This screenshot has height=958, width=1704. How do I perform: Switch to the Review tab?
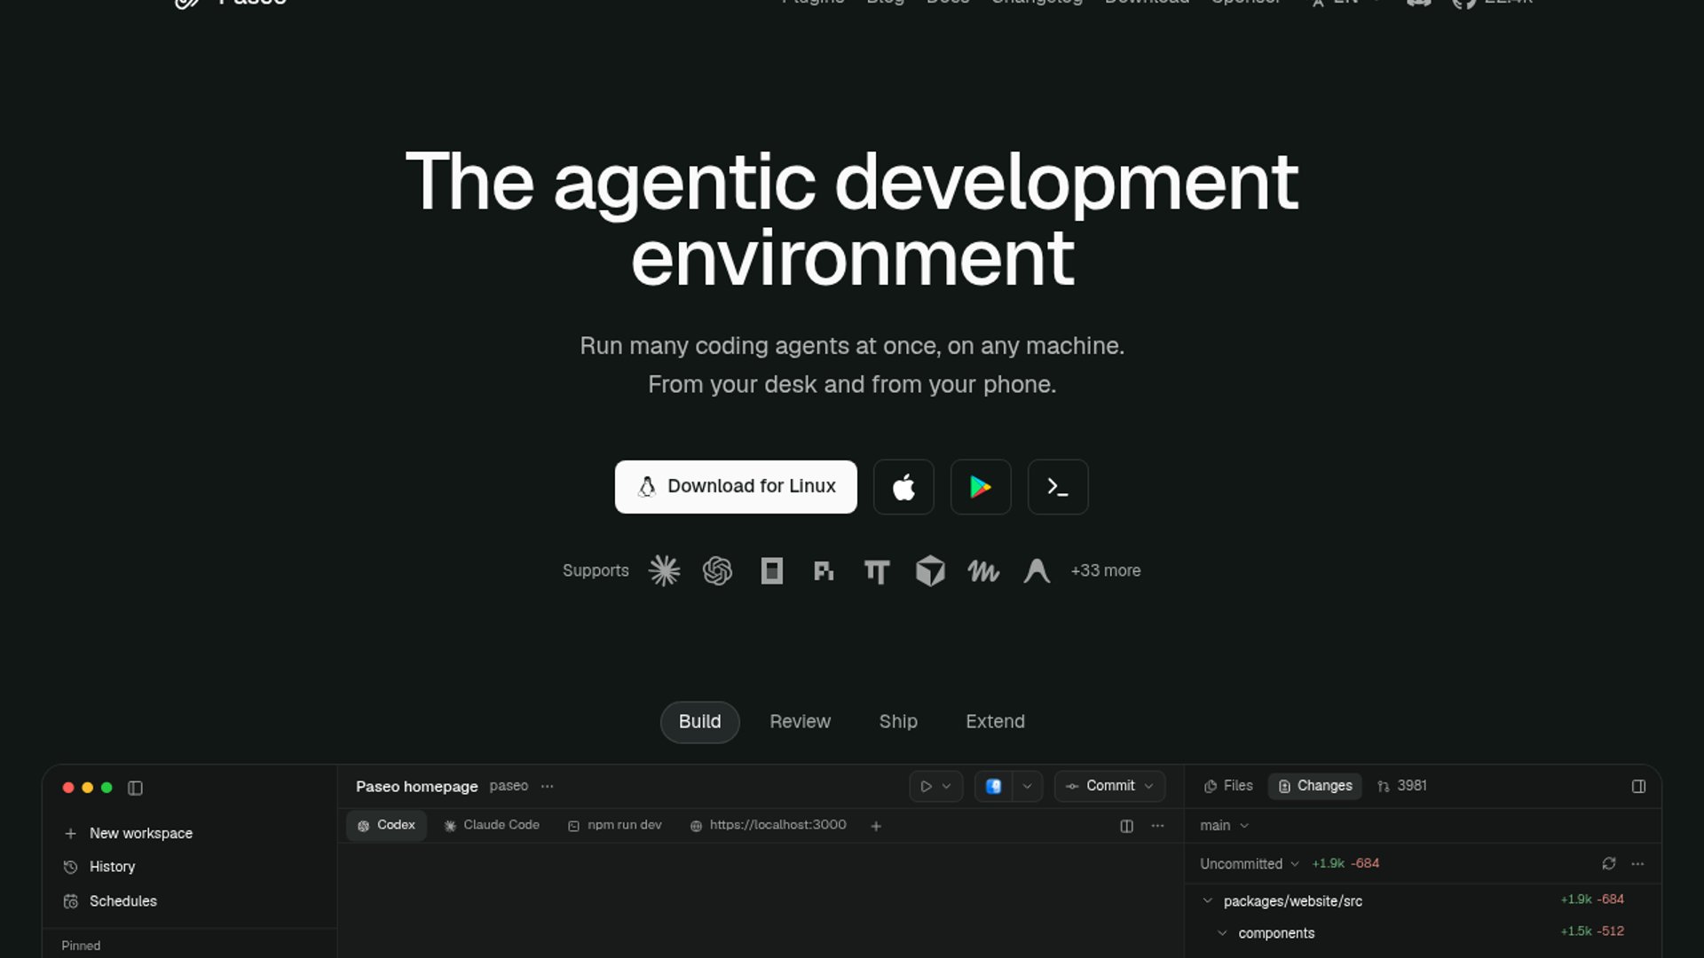tap(800, 722)
